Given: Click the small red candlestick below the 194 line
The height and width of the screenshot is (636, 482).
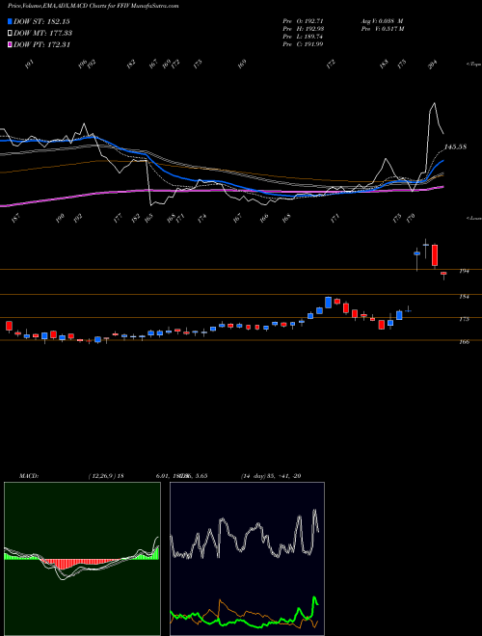Looking at the screenshot, I should (x=443, y=274).
